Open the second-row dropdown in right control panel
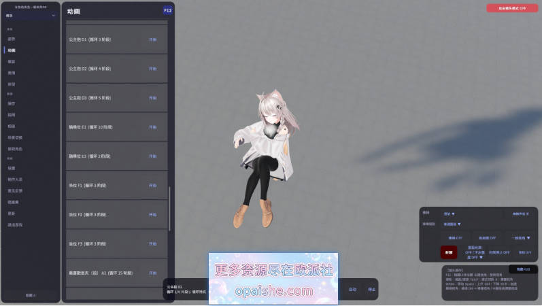The height and width of the screenshot is (306, 542). point(452,224)
